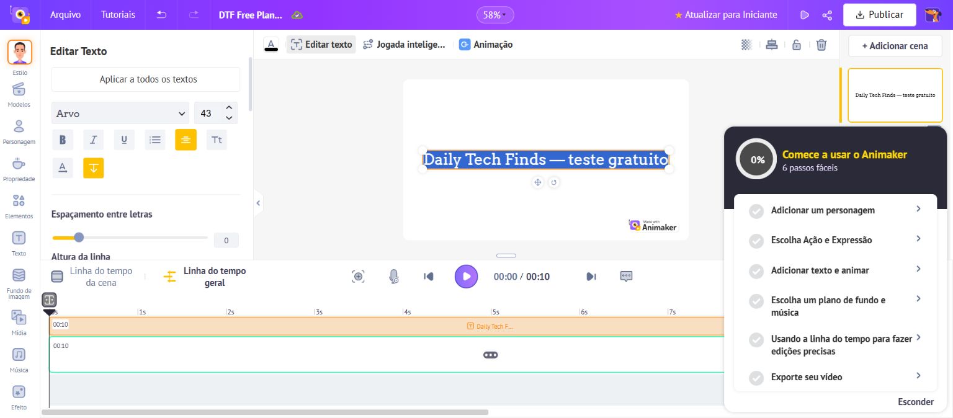Open the alignment options icon
The image size is (953, 418).
click(771, 45)
